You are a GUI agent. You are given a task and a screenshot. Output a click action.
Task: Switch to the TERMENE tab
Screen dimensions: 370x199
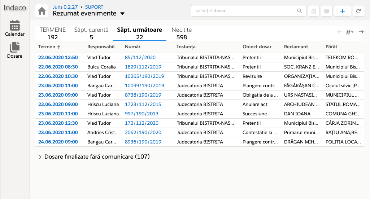click(x=53, y=33)
